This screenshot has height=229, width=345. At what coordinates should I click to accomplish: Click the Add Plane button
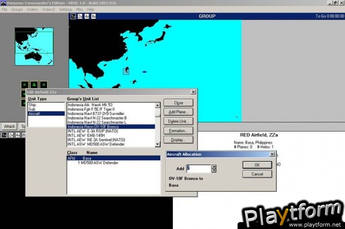pos(178,112)
